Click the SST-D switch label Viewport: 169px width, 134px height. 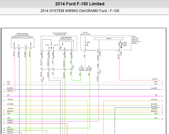click(47, 45)
